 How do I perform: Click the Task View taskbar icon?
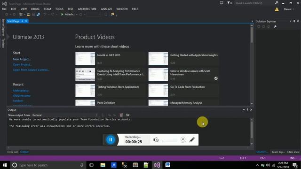click(x=92, y=165)
